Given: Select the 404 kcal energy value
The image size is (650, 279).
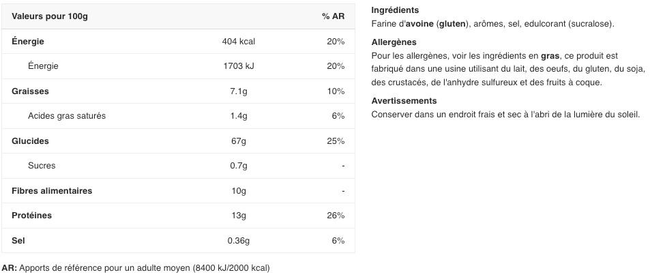Looking at the screenshot, I should pos(239,42).
